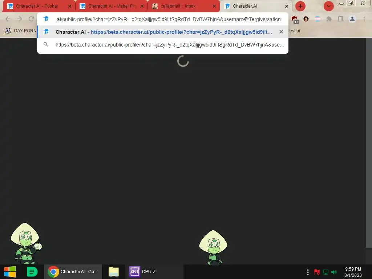The height and width of the screenshot is (279, 372).
Task: Open the green notes app in the taskbar
Action: pos(32,272)
